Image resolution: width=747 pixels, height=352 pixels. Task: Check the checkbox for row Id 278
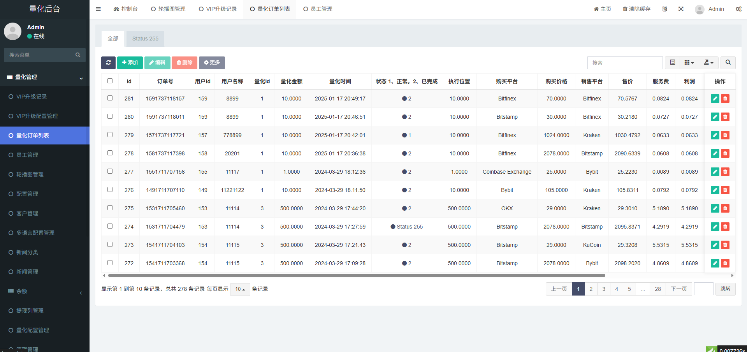point(110,153)
